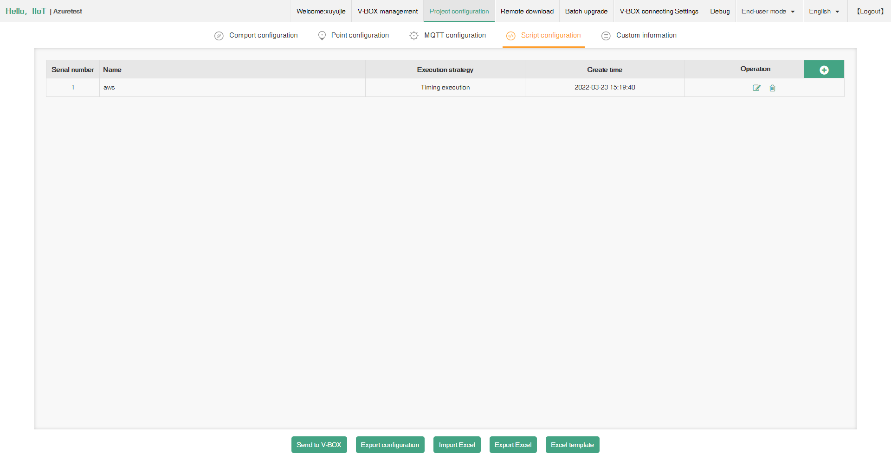Viewport: 891px width, 460px height.
Task: Click the Import Excel button
Action: pyautogui.click(x=457, y=445)
